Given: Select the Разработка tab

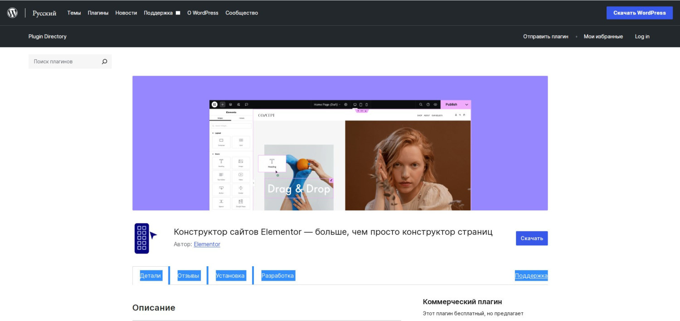Looking at the screenshot, I should [277, 275].
